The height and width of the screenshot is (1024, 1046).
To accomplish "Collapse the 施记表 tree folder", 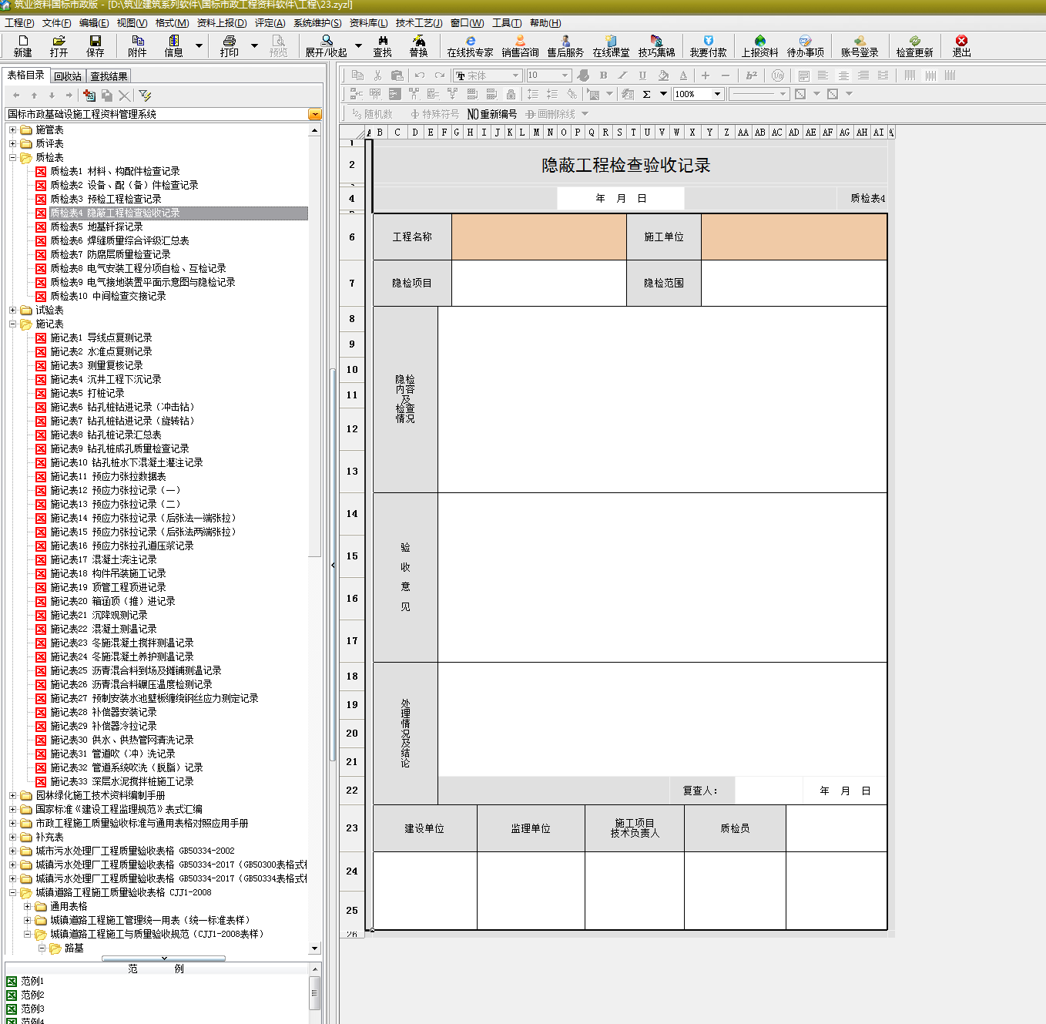I will click(12, 324).
